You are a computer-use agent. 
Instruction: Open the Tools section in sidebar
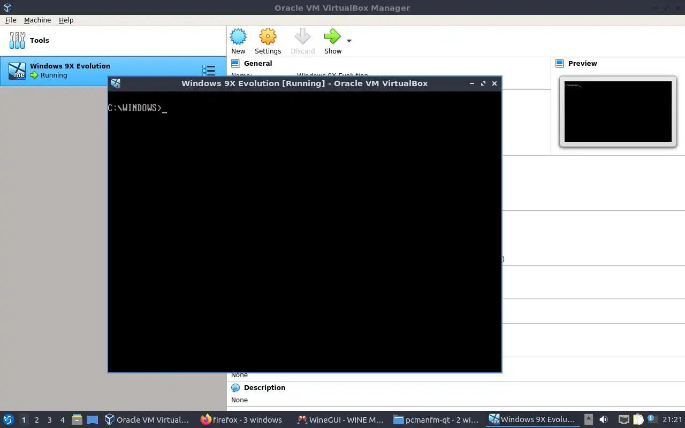(x=113, y=40)
